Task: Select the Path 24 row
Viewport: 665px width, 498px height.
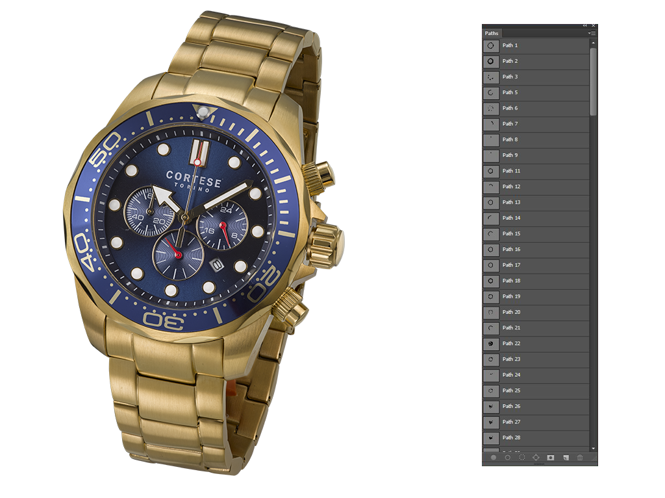Action: 536,374
